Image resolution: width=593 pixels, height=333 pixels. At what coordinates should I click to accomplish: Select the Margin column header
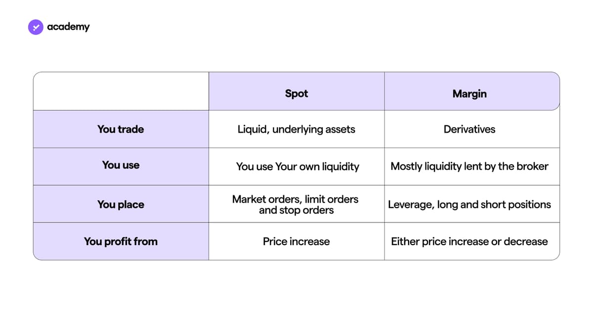469,93
